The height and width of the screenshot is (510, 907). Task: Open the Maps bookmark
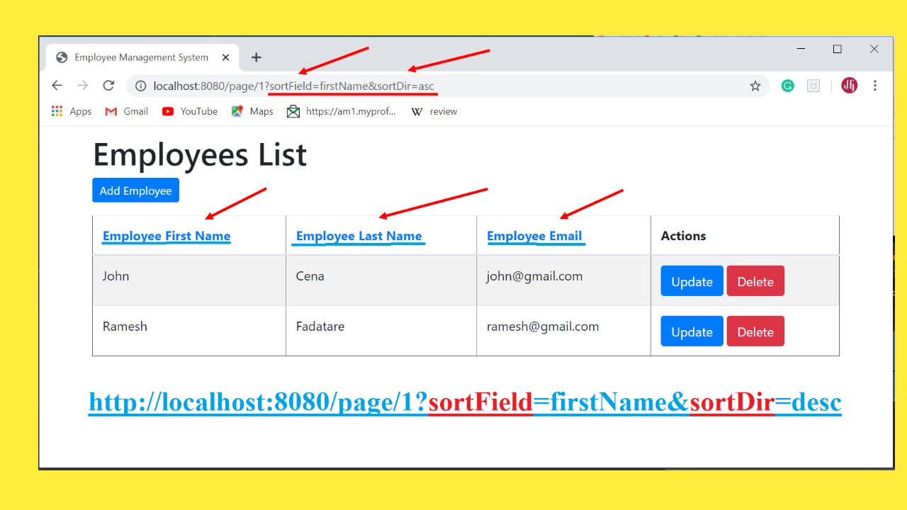[252, 111]
